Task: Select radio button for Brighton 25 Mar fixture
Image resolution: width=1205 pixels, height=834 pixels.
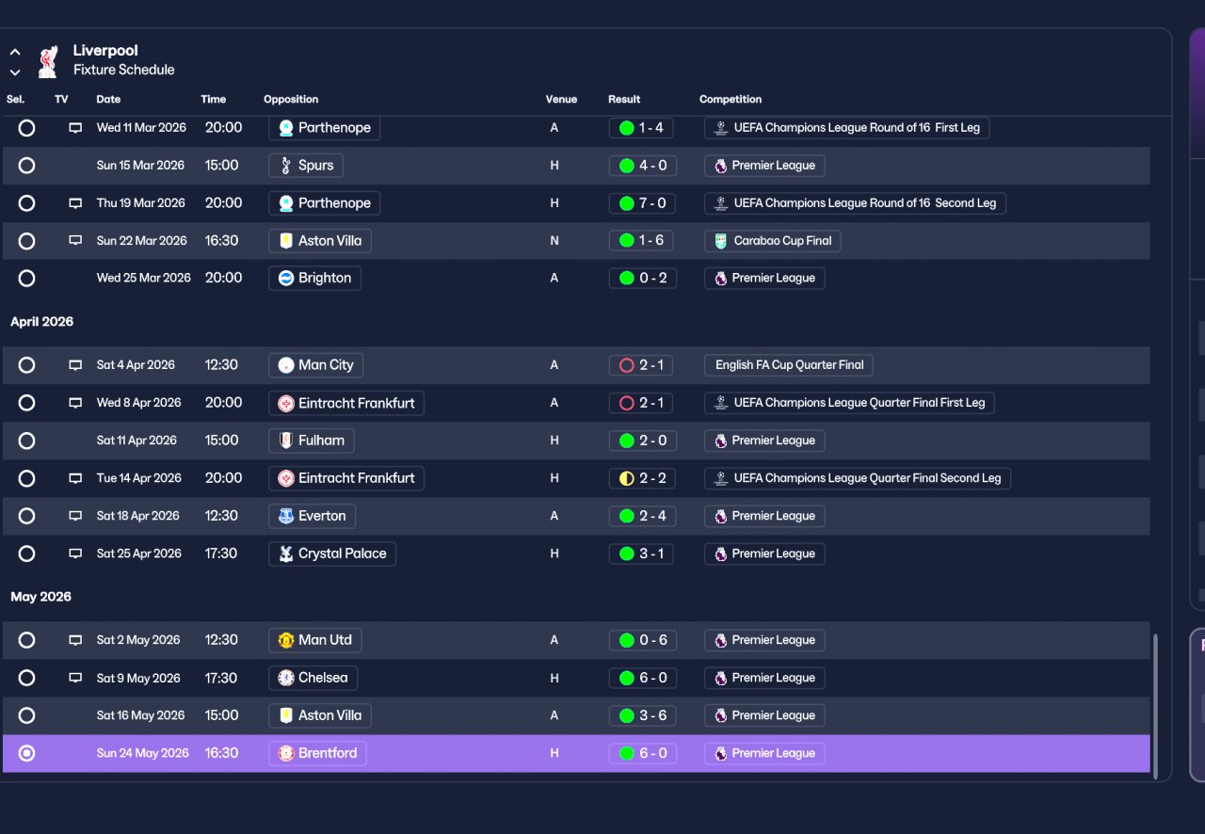Action: coord(26,279)
